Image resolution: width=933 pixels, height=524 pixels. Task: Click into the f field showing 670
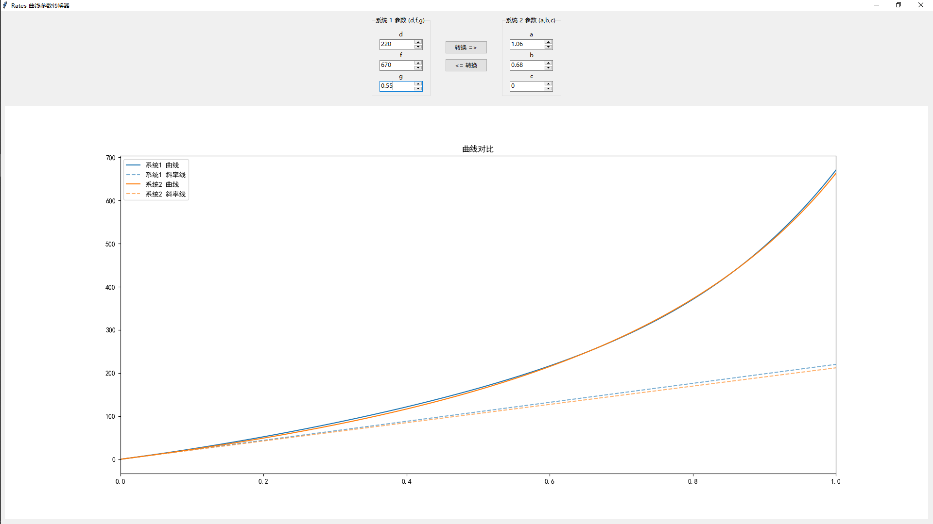(397, 65)
